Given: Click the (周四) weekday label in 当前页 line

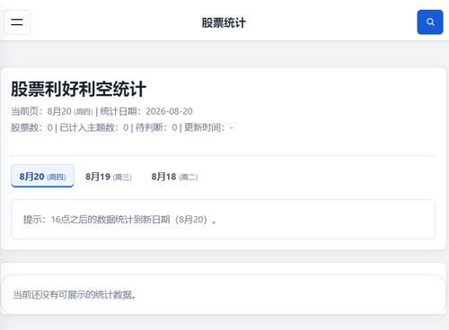Looking at the screenshot, I should click(84, 112).
